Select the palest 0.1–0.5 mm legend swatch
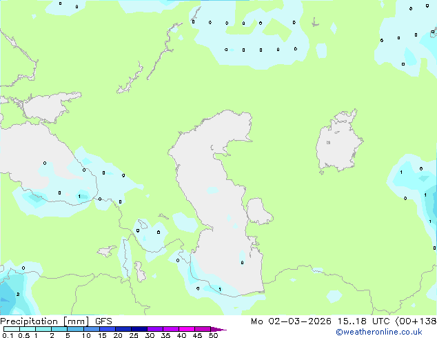 [x=12, y=329]
